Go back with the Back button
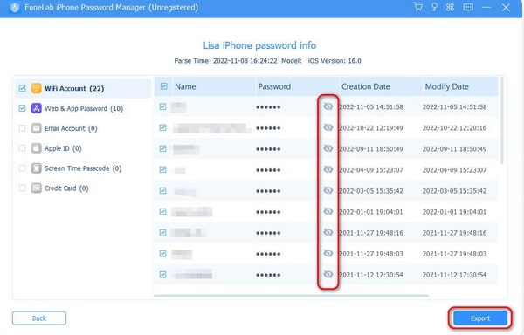Viewport: 524px width, 335px height. (x=39, y=318)
